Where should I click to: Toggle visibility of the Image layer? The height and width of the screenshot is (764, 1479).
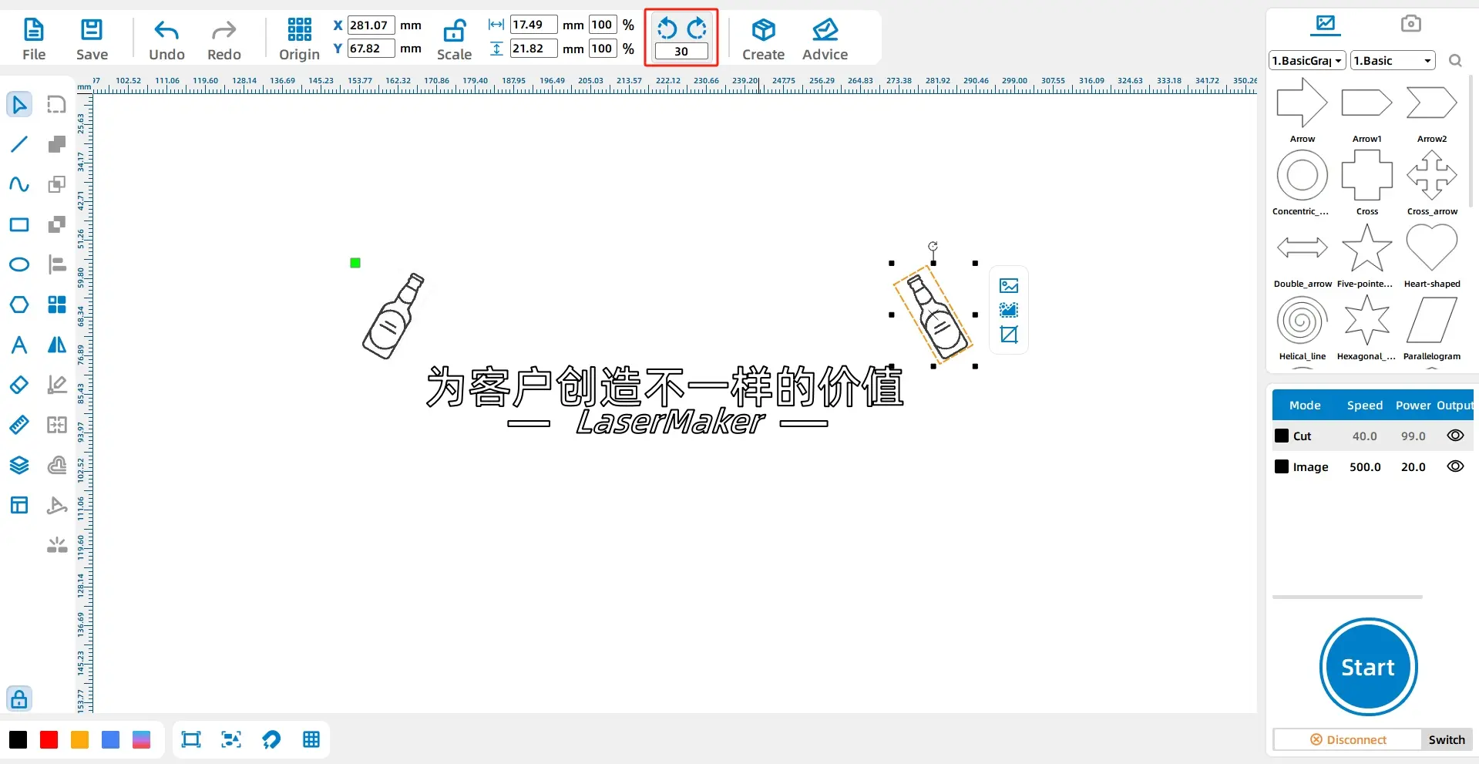point(1455,466)
